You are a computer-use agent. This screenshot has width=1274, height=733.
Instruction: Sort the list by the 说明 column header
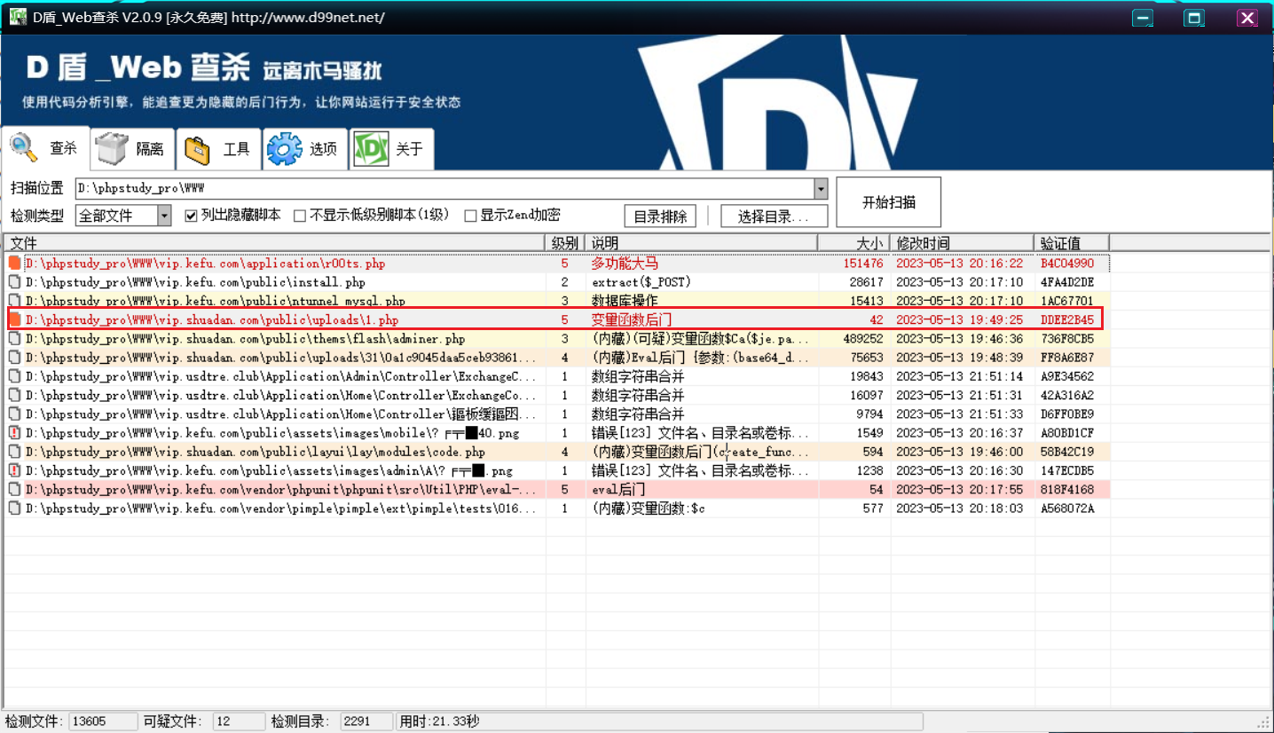[x=701, y=243]
